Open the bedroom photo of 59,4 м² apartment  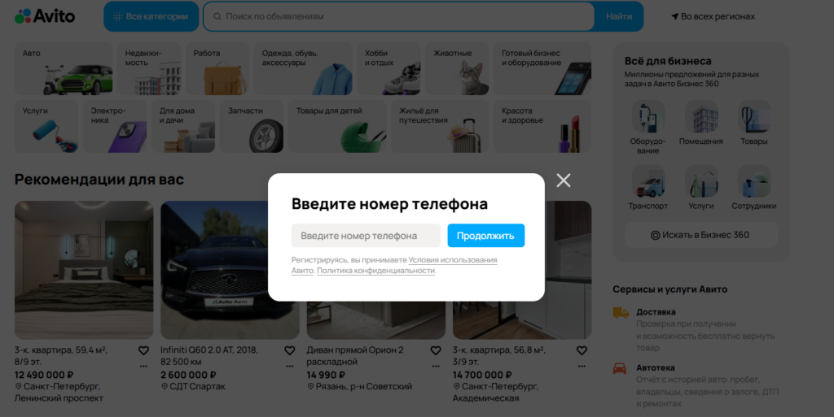84,270
